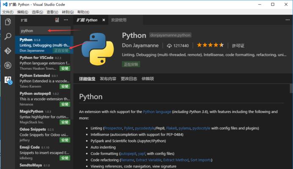
Task: Open the 帮助(H) menu
Action: pos(83,12)
